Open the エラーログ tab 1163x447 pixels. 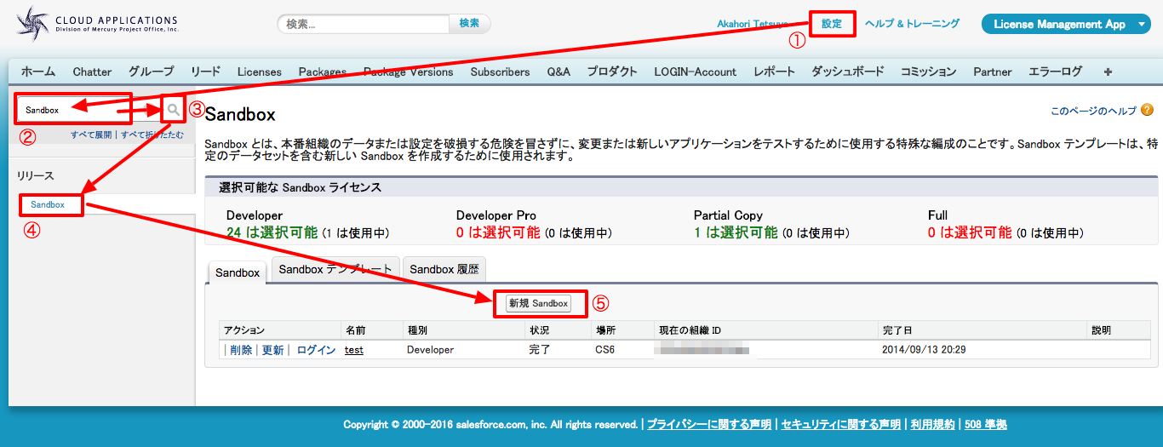[x=1056, y=72]
